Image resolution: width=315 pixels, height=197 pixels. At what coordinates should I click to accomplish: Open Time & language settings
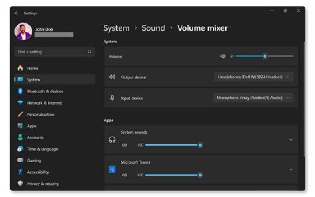(42, 149)
